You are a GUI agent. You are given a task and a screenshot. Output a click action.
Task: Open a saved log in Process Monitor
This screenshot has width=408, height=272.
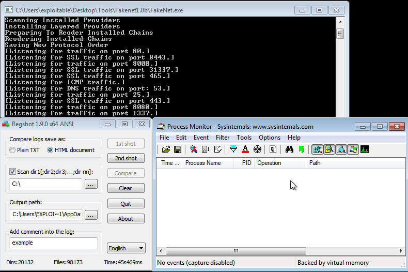tap(166, 149)
